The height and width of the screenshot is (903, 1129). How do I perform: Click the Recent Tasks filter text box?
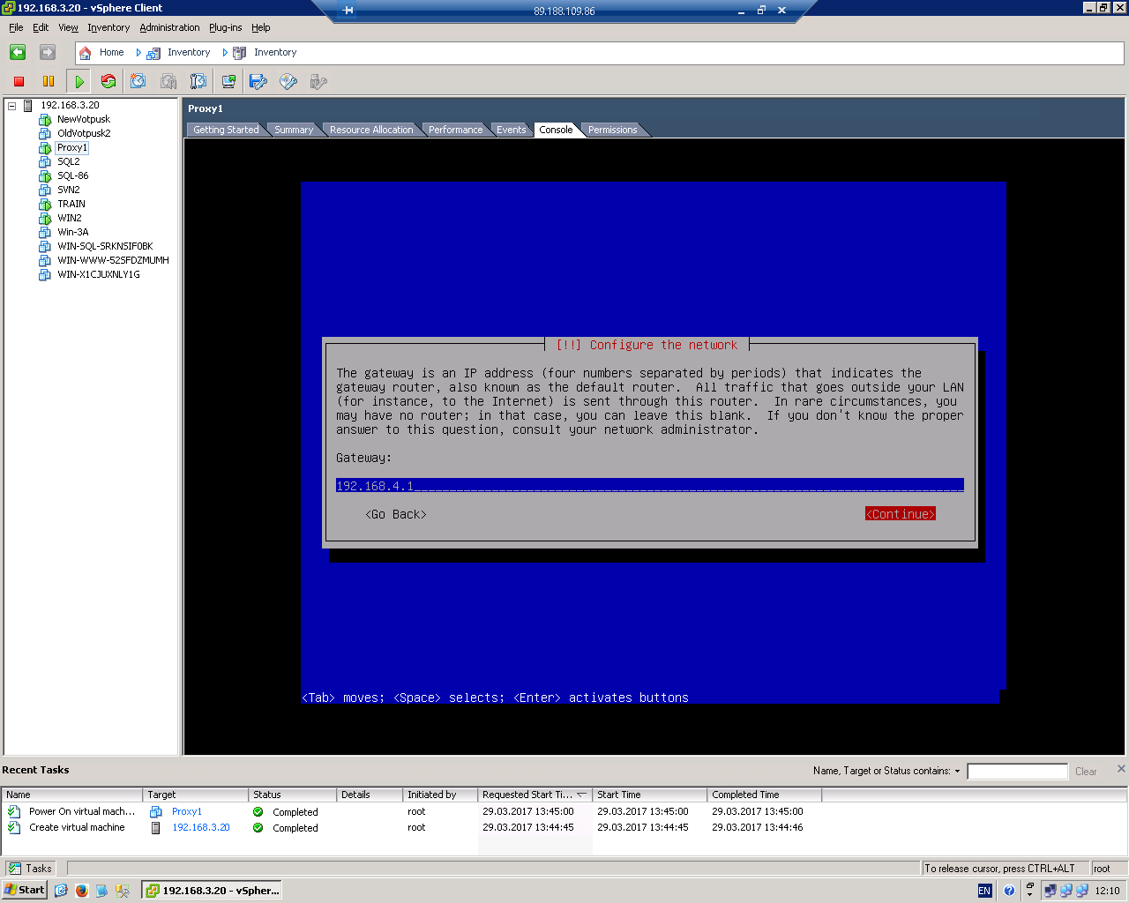point(1017,772)
